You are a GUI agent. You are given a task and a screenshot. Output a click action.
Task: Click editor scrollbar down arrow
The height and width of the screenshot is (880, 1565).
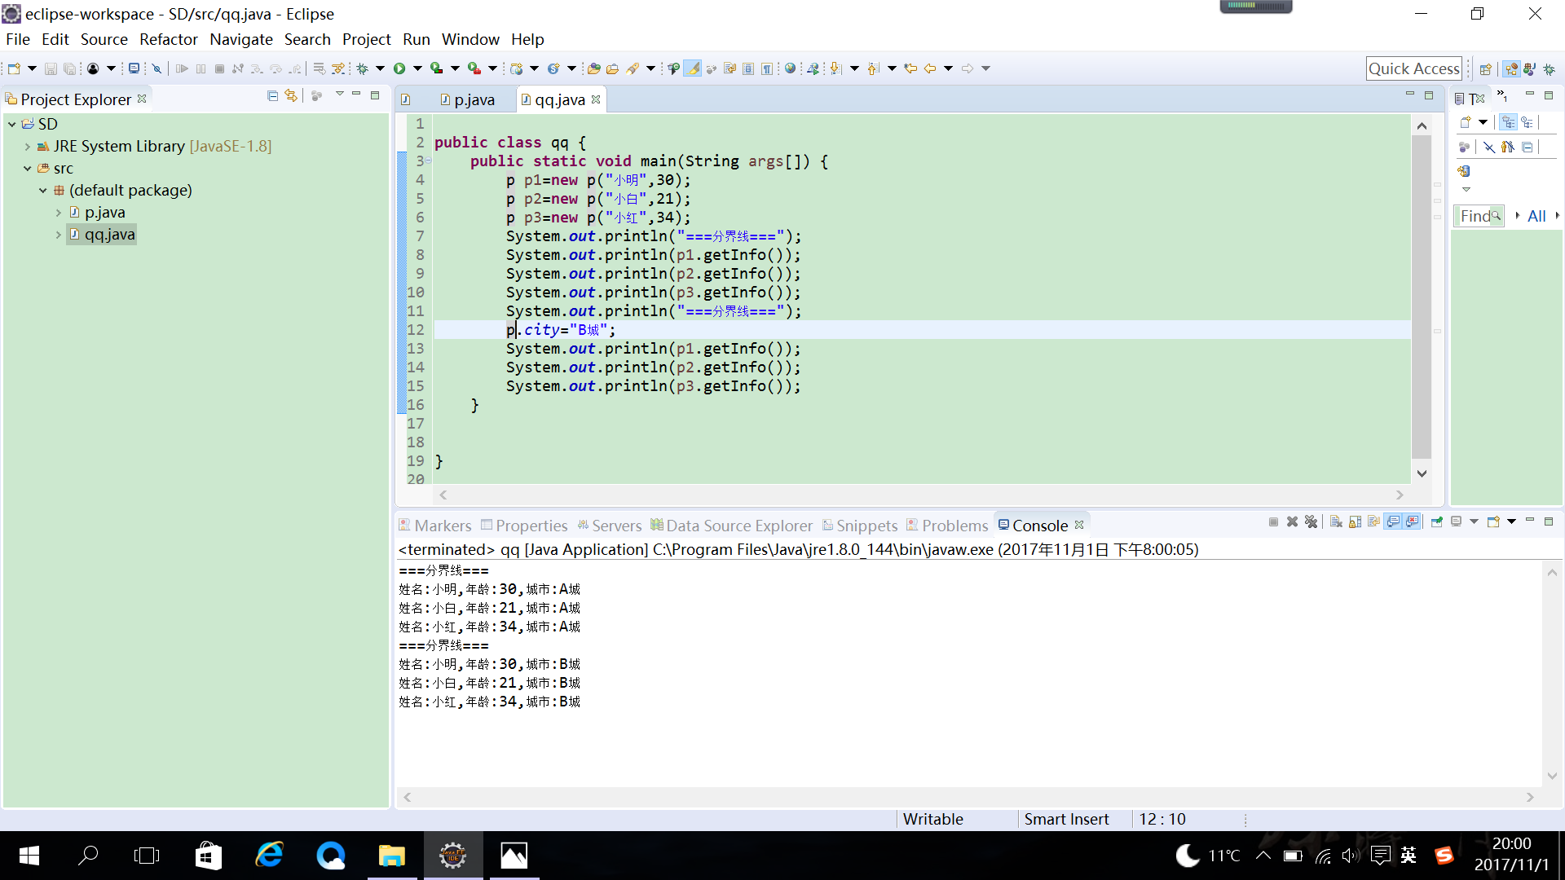pos(1422,473)
